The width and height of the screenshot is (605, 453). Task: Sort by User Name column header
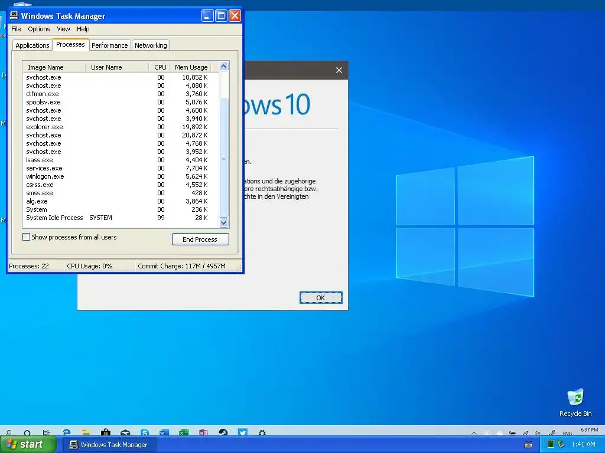point(117,67)
